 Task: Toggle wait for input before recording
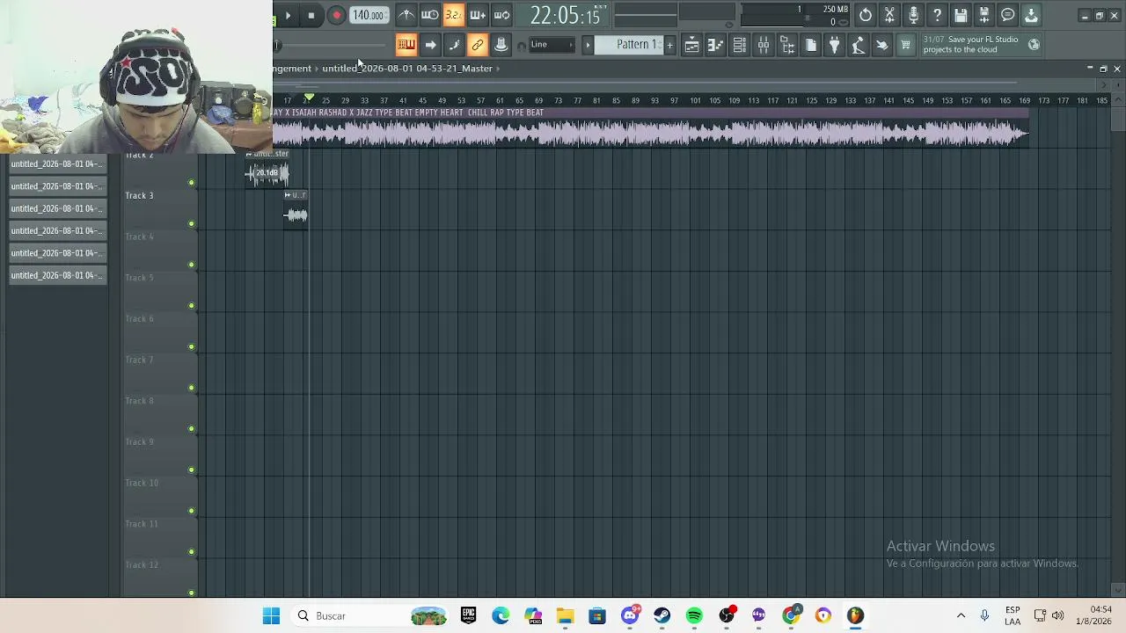(x=429, y=15)
